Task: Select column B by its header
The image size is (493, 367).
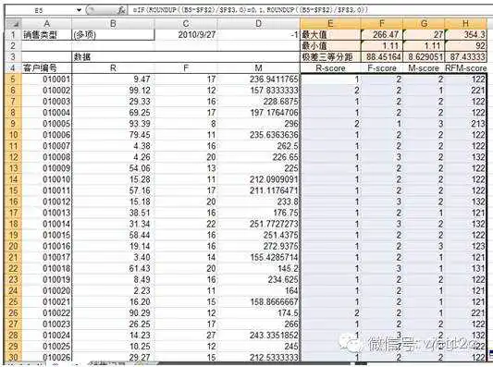Action: pyautogui.click(x=113, y=23)
